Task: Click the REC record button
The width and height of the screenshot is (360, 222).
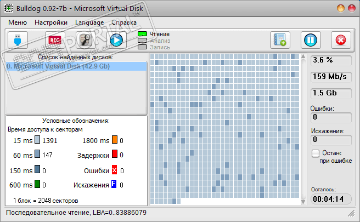Action: click(55, 40)
